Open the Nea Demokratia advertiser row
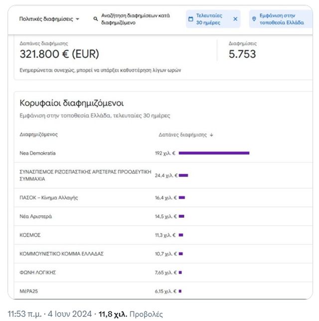The height and width of the screenshot is (321, 319). (37, 153)
